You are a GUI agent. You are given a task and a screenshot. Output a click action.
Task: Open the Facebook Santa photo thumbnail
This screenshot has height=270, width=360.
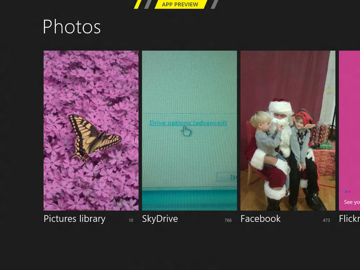pyautogui.click(x=288, y=131)
